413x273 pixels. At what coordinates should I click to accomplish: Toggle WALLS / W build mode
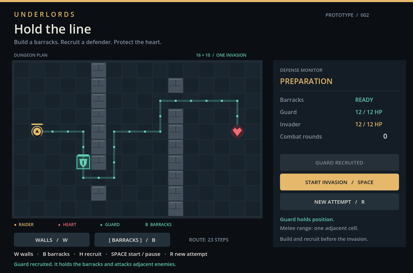(x=52, y=240)
